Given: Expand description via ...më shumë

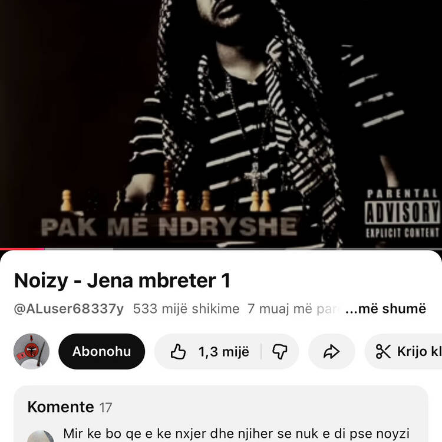Looking at the screenshot, I should coord(385,309).
